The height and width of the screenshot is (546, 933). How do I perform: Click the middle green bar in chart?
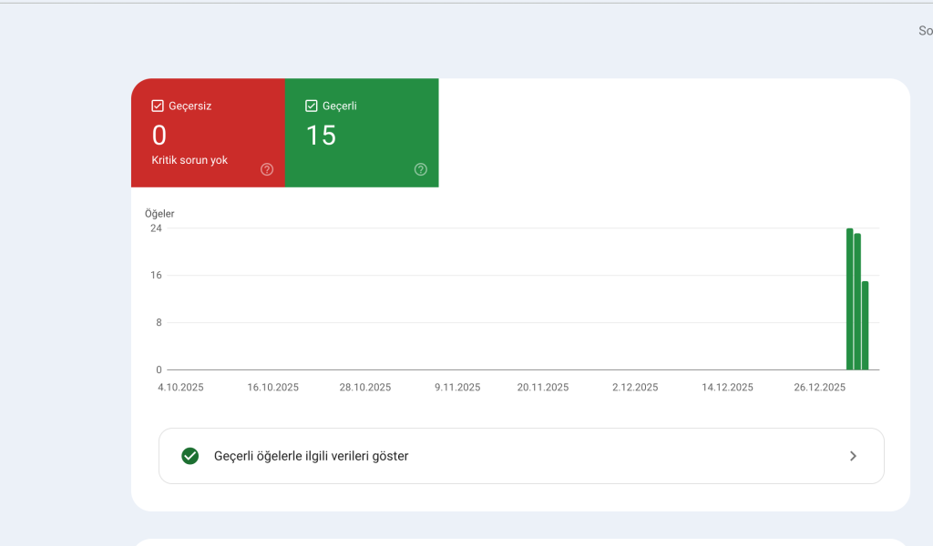857,303
